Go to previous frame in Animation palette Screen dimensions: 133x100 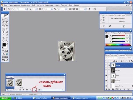[x=20, y=90]
